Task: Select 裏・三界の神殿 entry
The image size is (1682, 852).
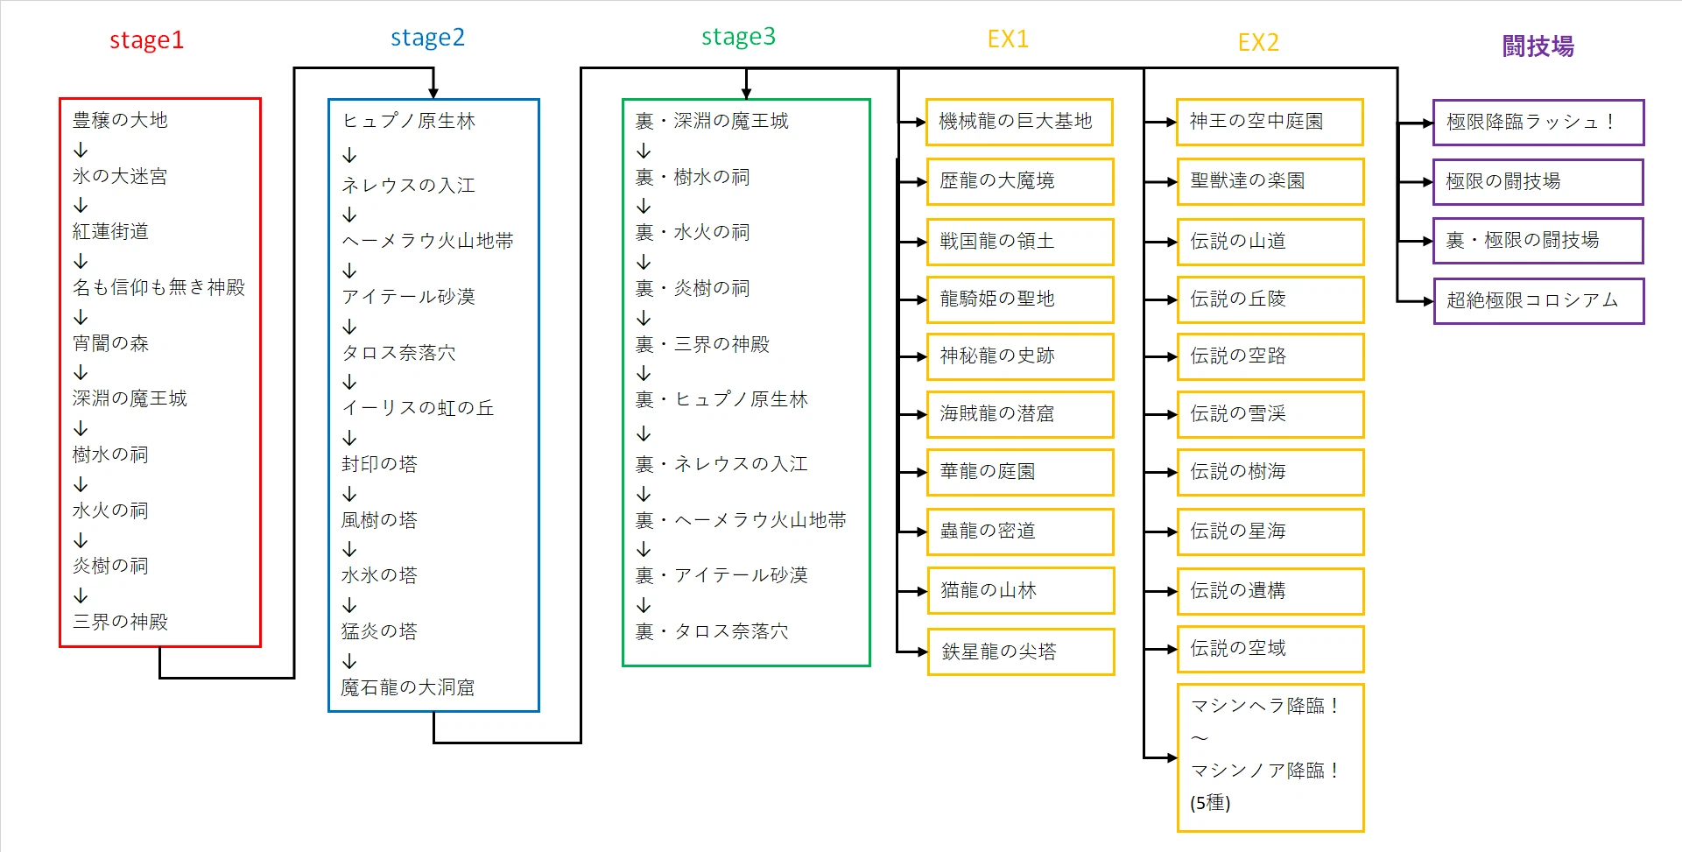Action: pos(702,344)
